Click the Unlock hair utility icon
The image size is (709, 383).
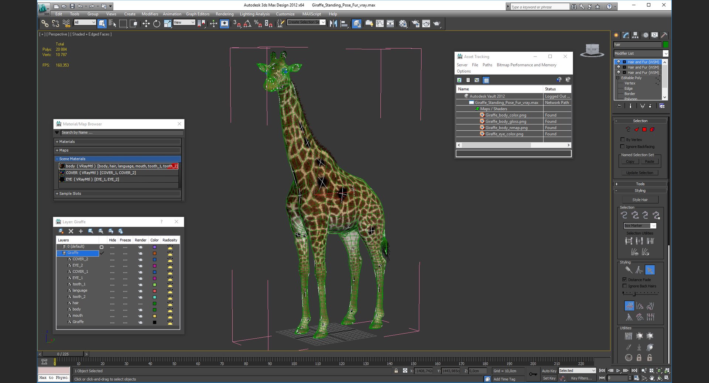click(650, 358)
